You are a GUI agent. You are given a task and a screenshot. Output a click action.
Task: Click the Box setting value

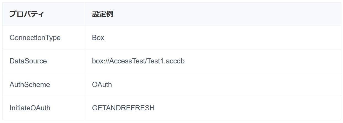coord(98,38)
